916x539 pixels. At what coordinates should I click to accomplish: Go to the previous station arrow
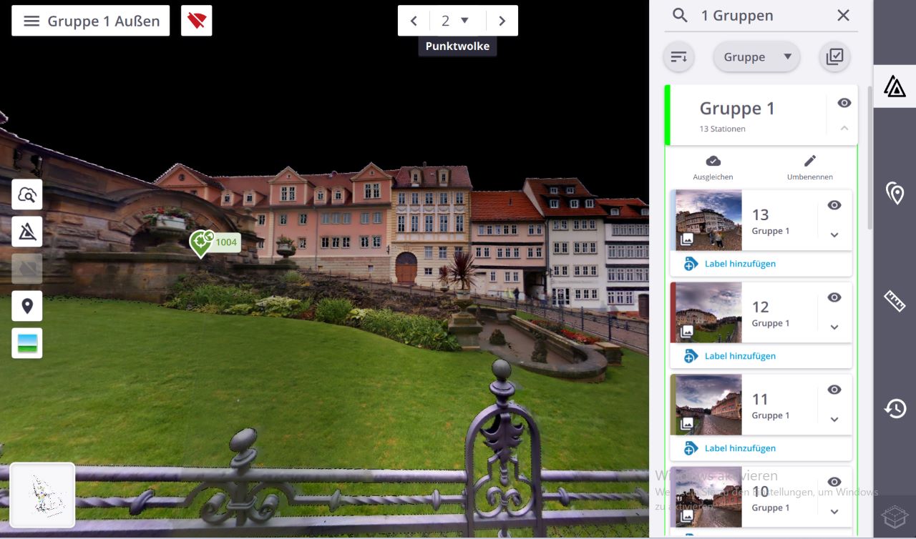coord(414,21)
